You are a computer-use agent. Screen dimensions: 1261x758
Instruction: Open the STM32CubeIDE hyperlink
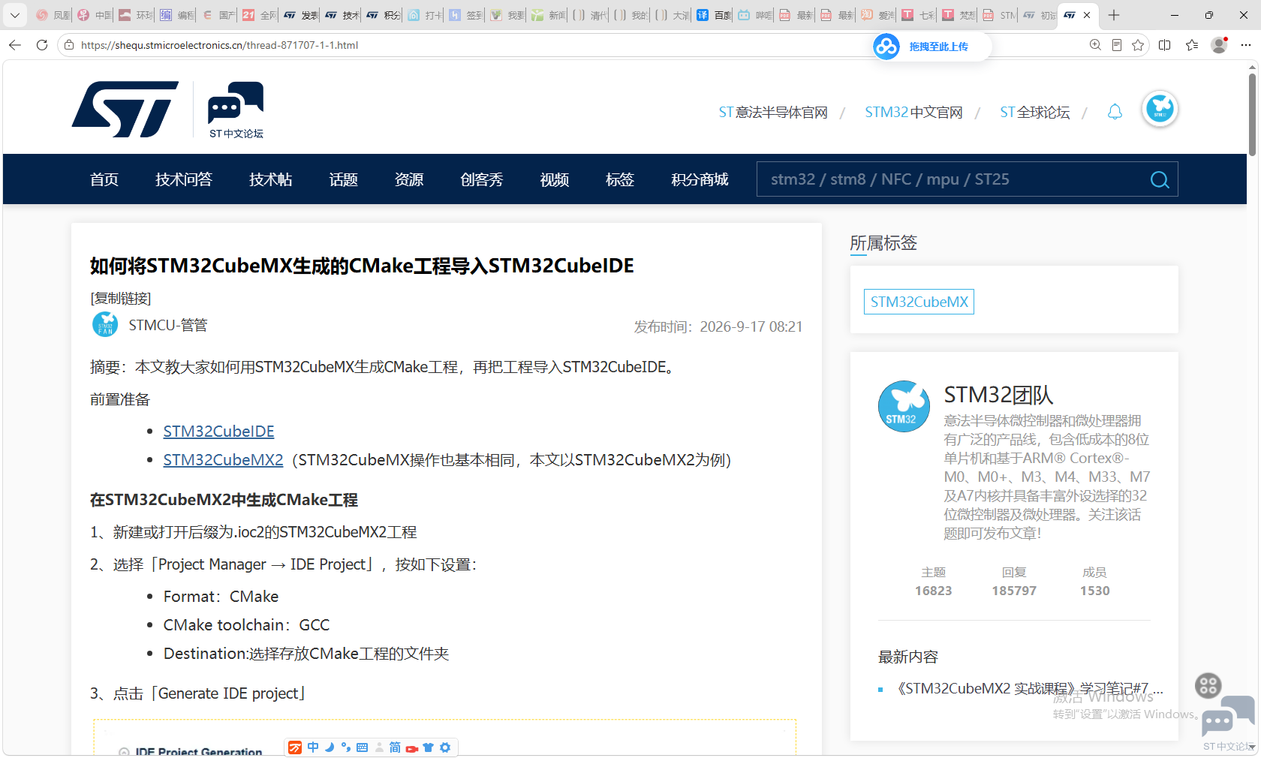[218, 432]
